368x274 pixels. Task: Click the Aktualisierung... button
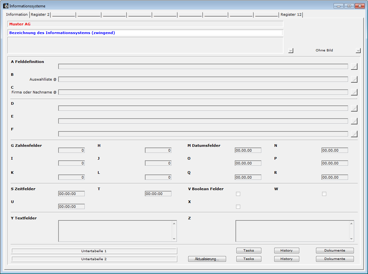[207, 259]
